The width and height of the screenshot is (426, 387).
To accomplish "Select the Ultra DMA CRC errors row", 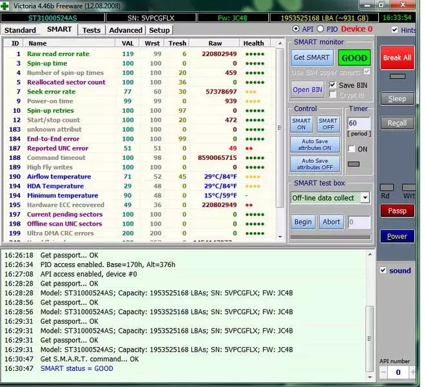I will coord(139,233).
